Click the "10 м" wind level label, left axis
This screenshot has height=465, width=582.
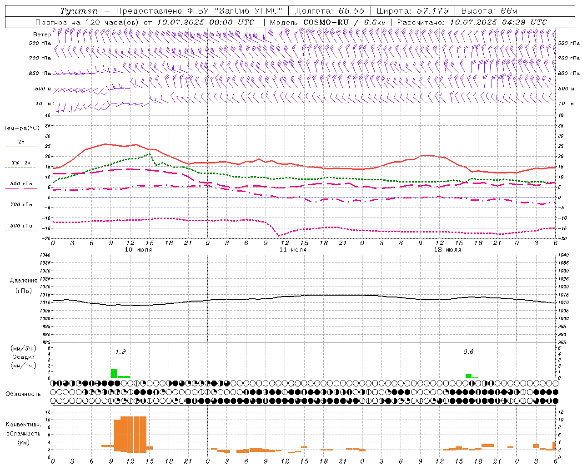click(44, 104)
